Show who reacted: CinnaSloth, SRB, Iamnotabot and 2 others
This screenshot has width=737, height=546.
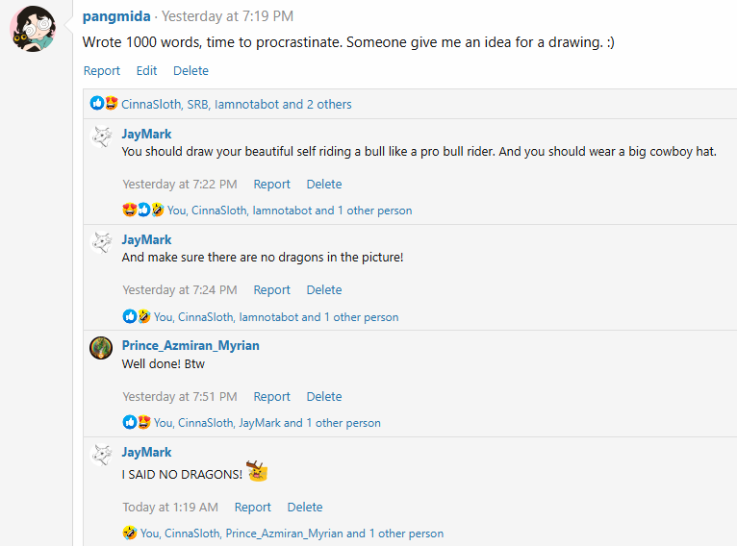[x=237, y=104]
